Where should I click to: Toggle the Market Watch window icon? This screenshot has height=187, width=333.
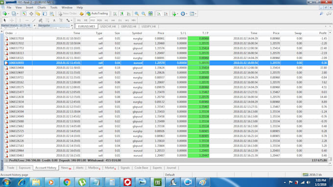tap(24, 14)
